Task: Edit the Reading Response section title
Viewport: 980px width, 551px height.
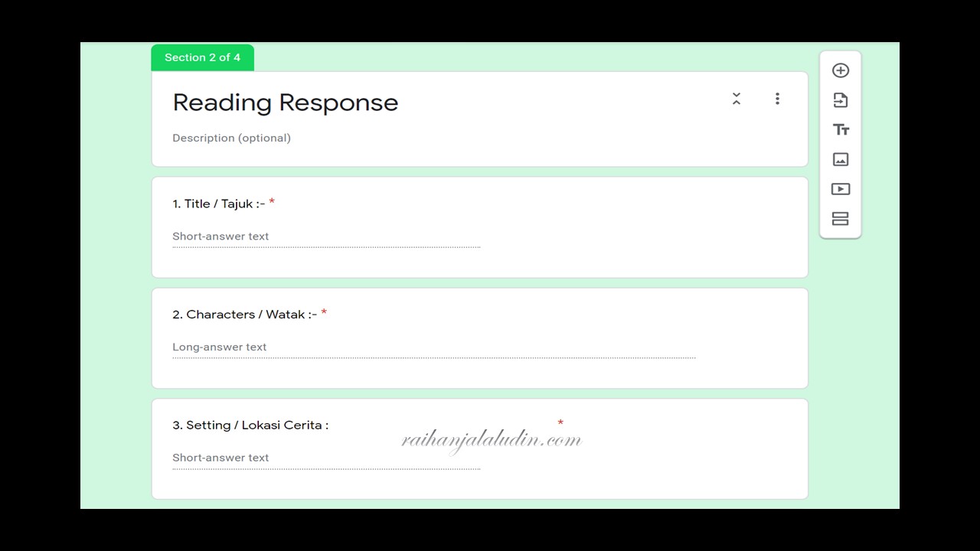Action: coord(286,103)
